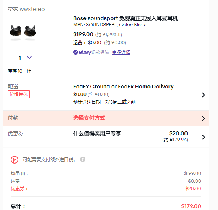This screenshot has width=218, height=210.
Task: Click the $179.00 total amount
Action: (x=191, y=206)
